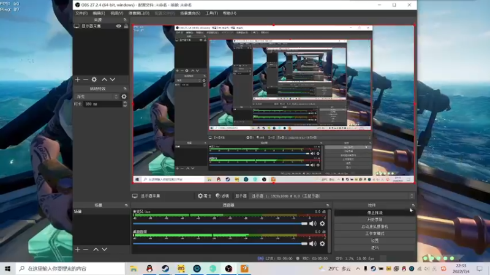The height and width of the screenshot is (275, 490).
Task: Mute the 麦克风/Aux speaker icon
Action: [313, 224]
